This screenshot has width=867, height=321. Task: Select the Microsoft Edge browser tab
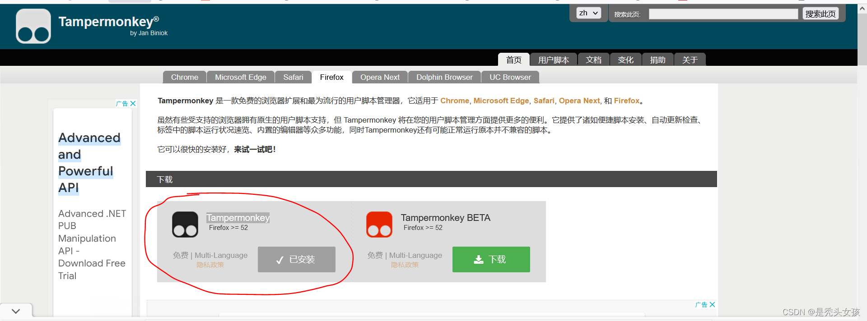point(241,77)
